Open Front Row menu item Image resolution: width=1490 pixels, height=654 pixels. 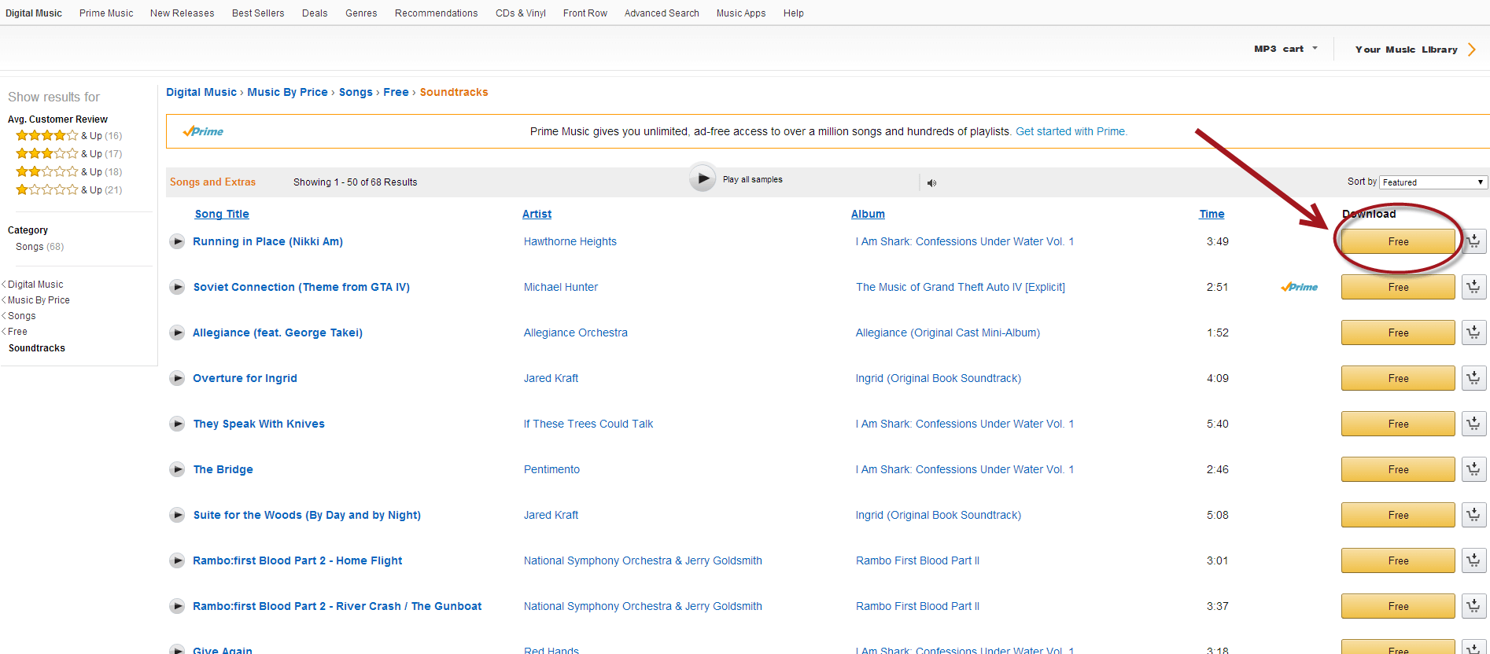click(585, 13)
